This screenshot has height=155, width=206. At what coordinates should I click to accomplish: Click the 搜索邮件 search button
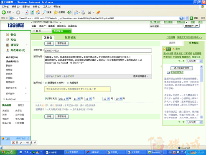tap(191, 26)
